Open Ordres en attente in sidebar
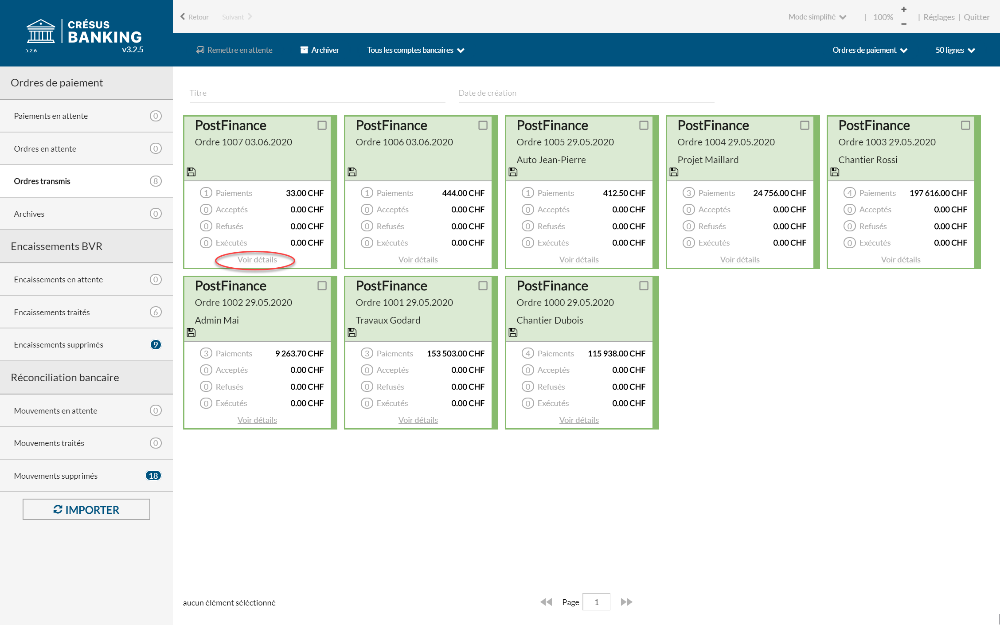Screen dimensions: 1000x625 pyautogui.click(x=86, y=148)
